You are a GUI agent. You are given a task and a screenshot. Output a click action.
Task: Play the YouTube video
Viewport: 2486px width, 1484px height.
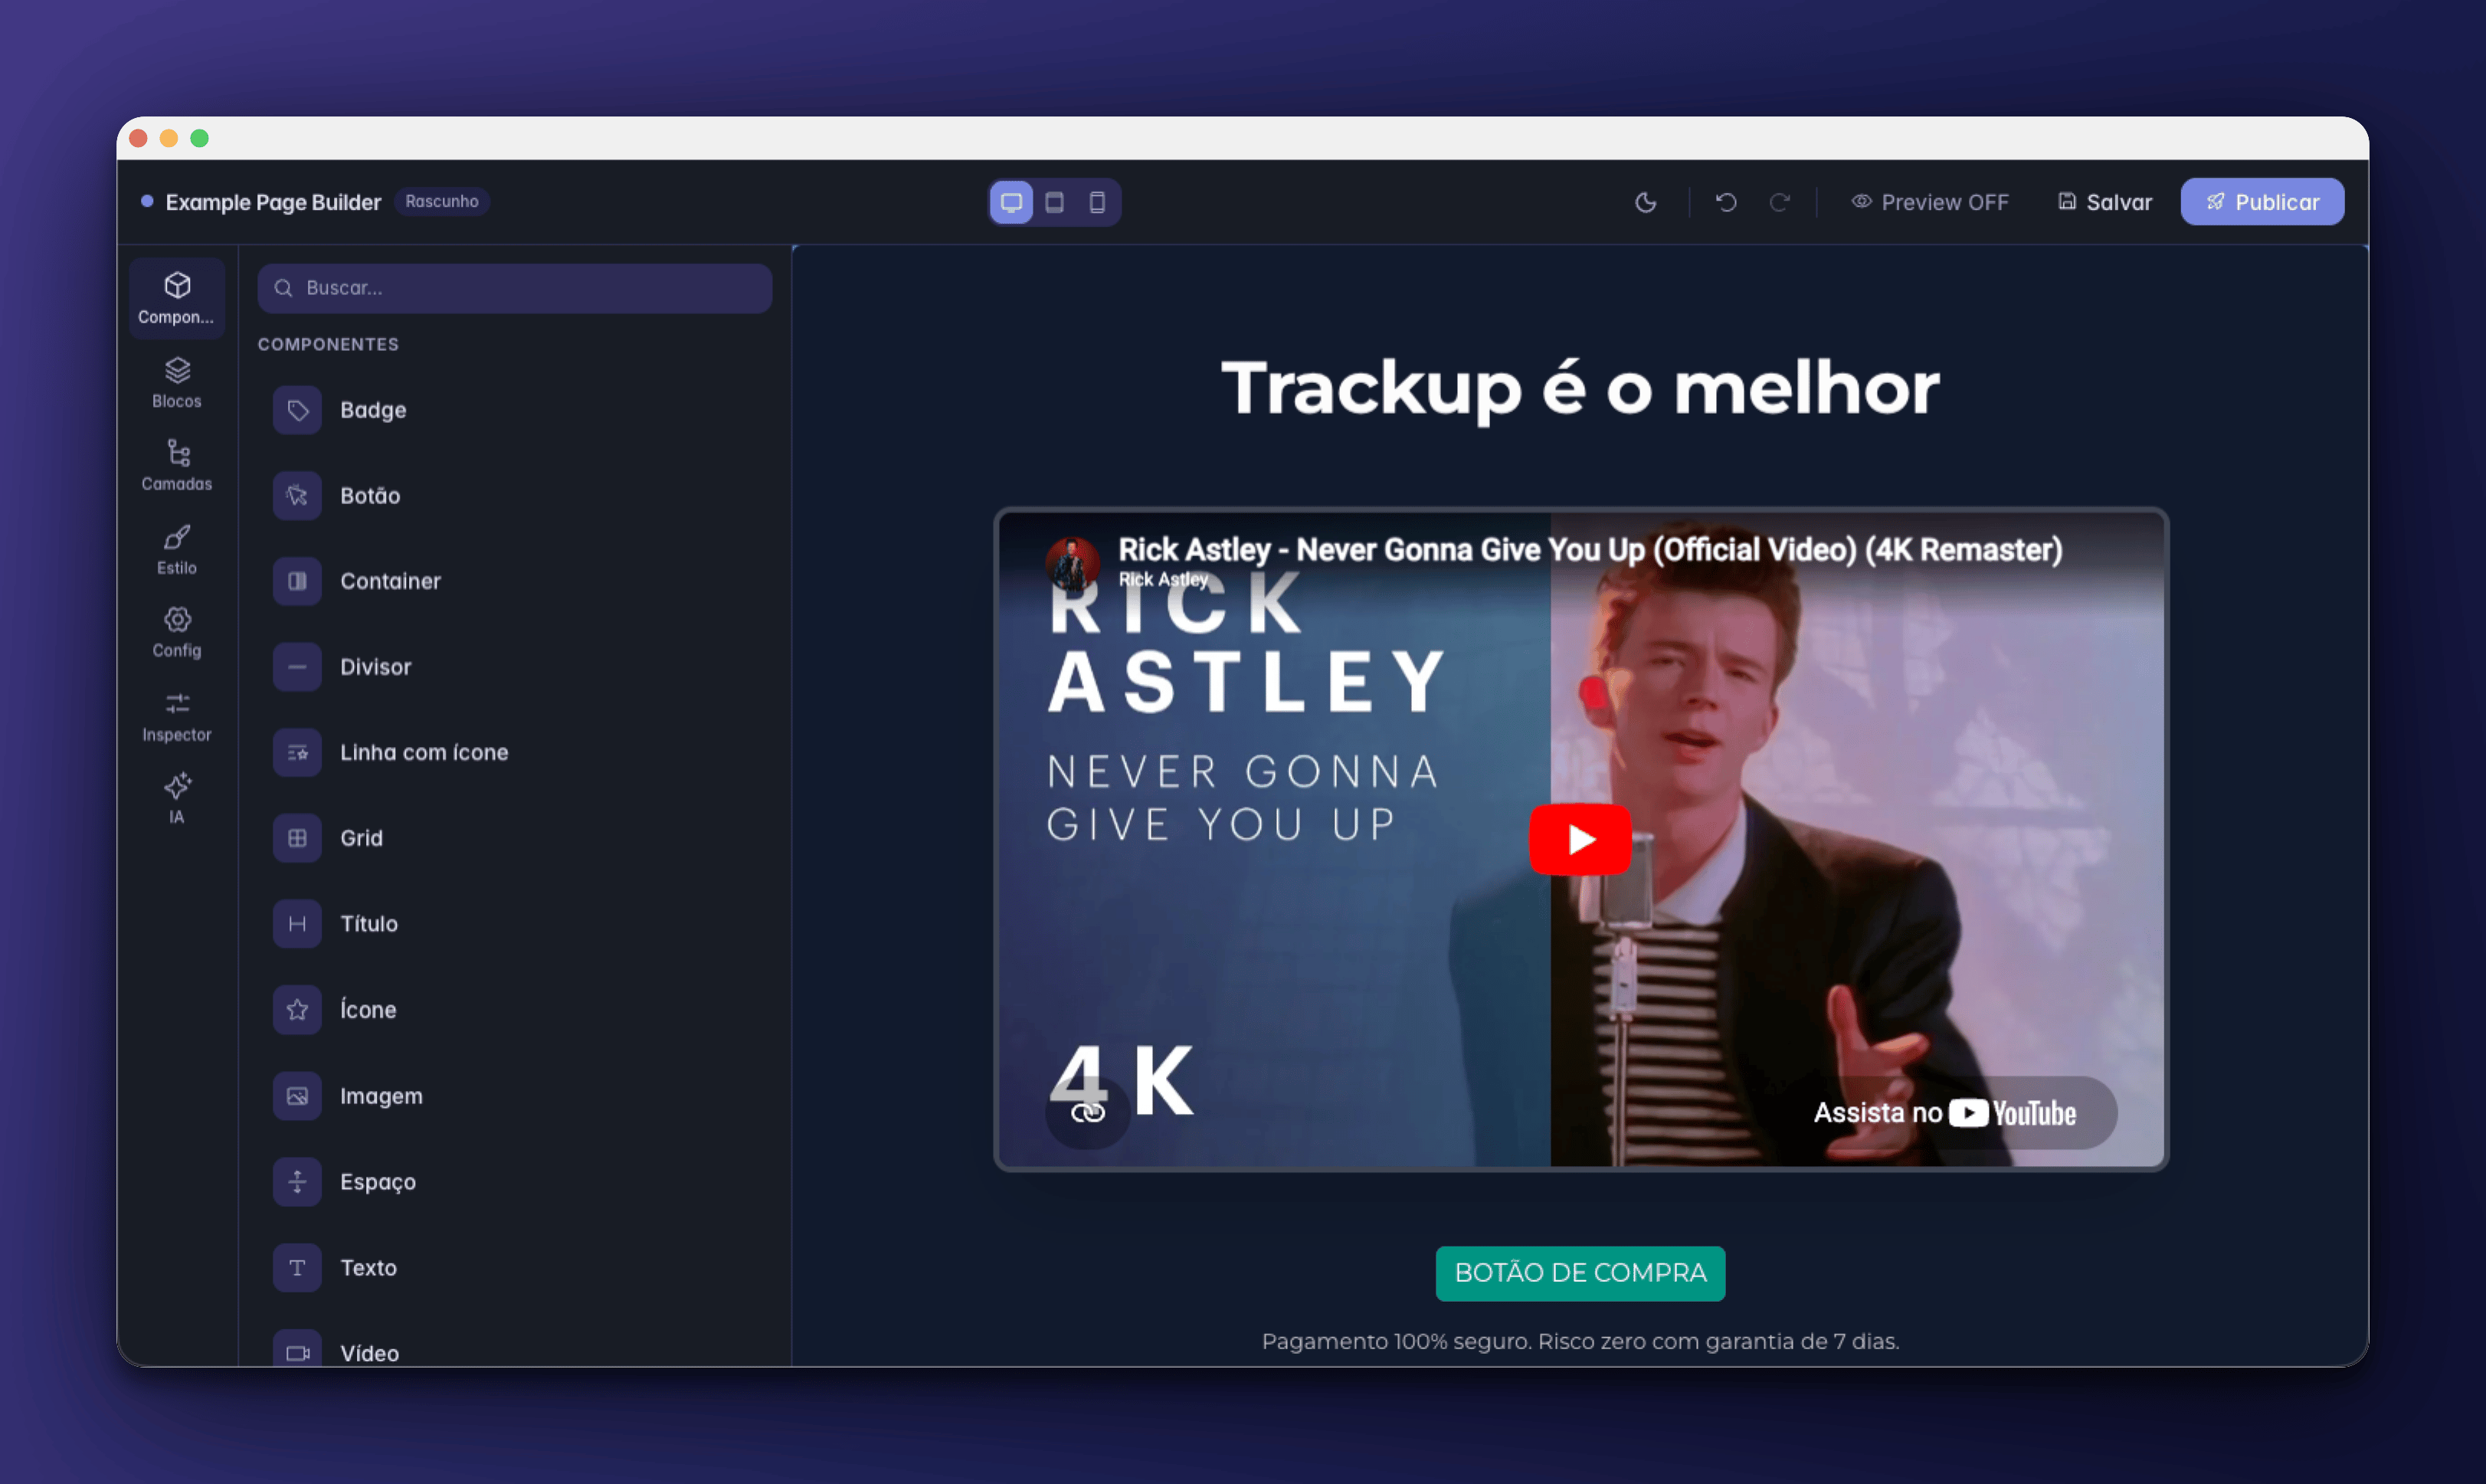(1580, 839)
